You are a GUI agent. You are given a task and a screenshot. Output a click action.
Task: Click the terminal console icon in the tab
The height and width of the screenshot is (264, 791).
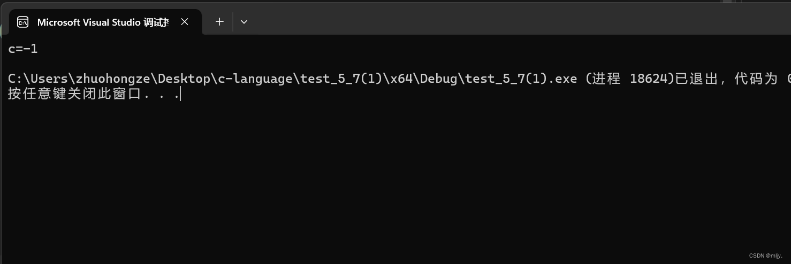(x=22, y=22)
